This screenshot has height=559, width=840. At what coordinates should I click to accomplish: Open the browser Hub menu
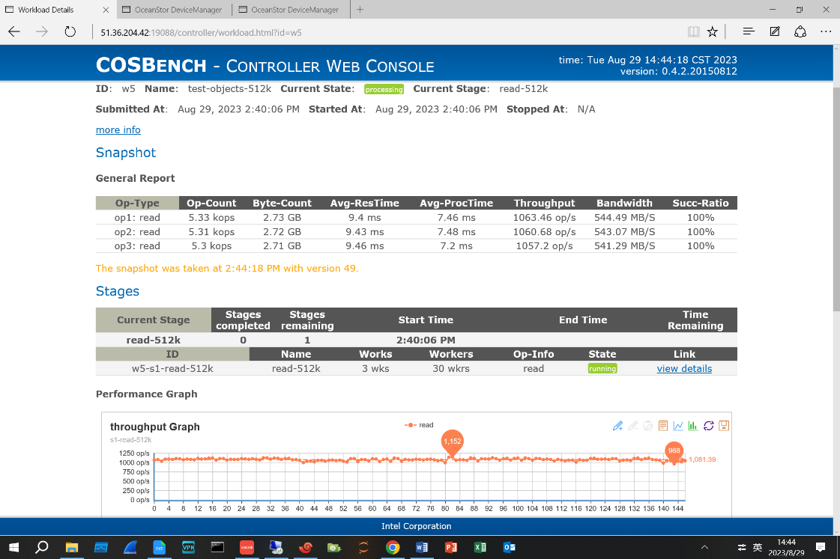pyautogui.click(x=749, y=32)
